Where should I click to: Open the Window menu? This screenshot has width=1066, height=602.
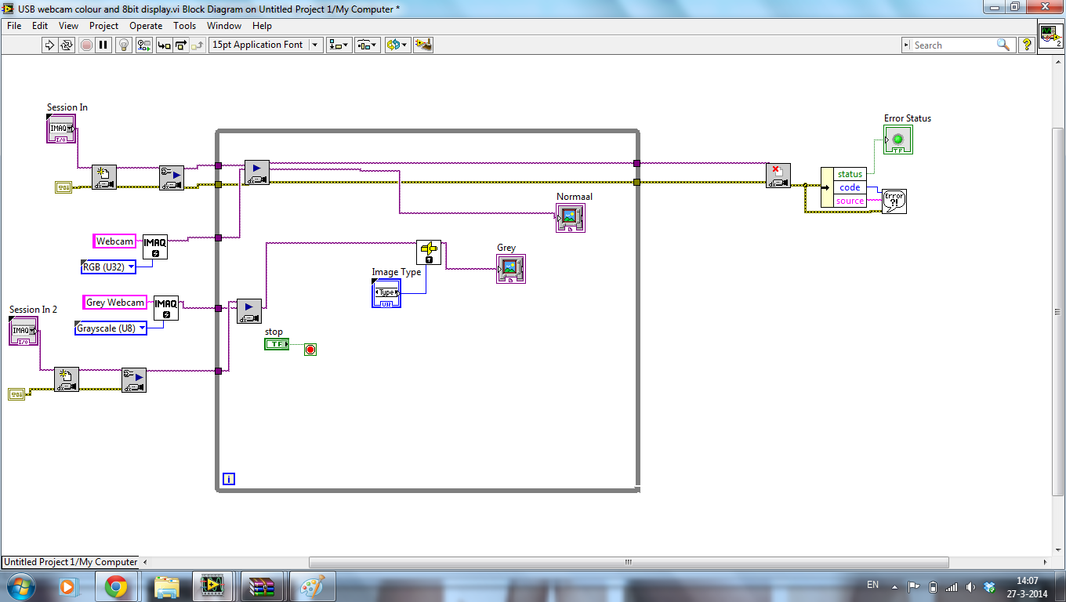coord(224,26)
